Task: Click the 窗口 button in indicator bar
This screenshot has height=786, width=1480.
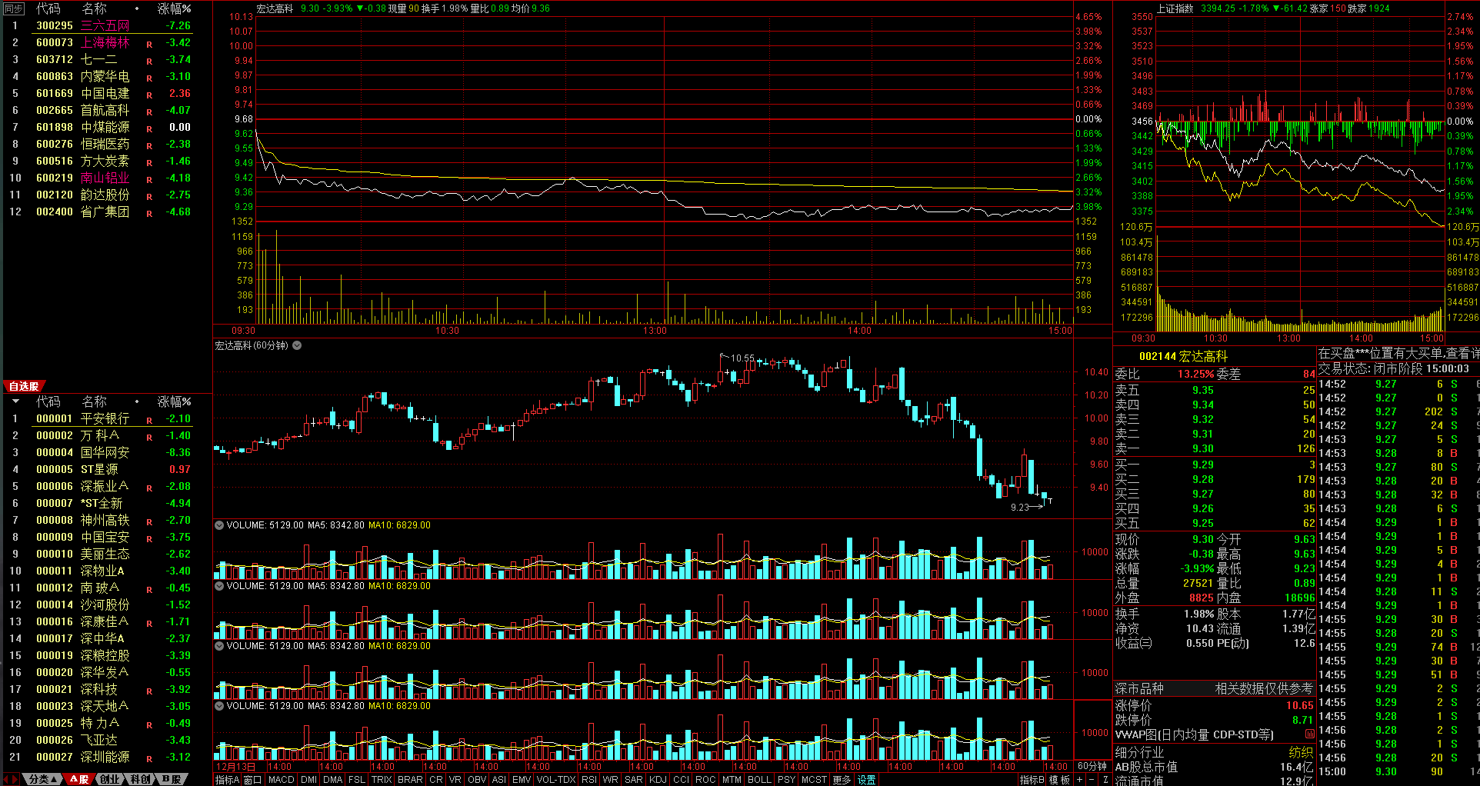Action: point(253,779)
